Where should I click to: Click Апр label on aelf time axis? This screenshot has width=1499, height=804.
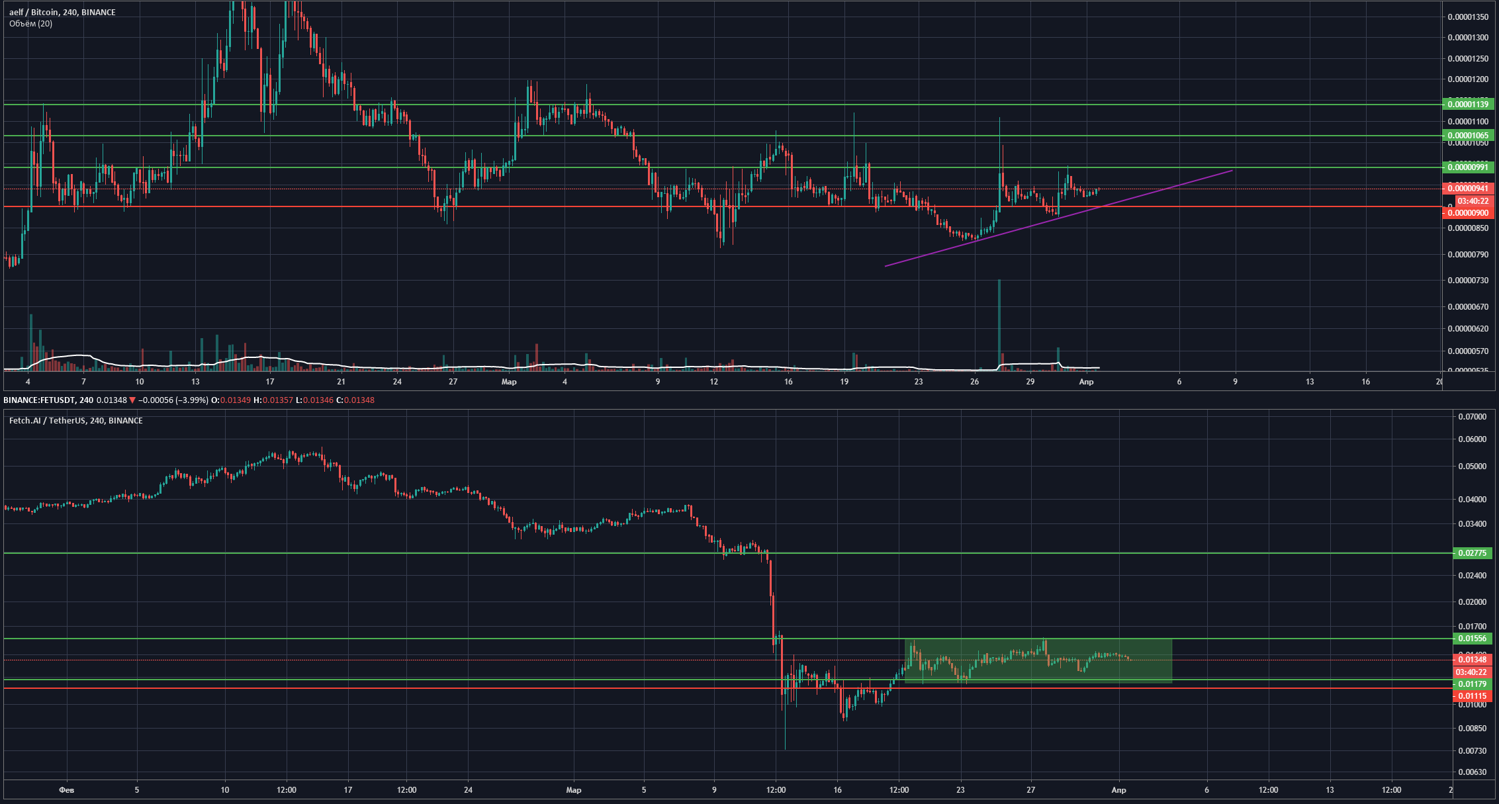pyautogui.click(x=1086, y=382)
